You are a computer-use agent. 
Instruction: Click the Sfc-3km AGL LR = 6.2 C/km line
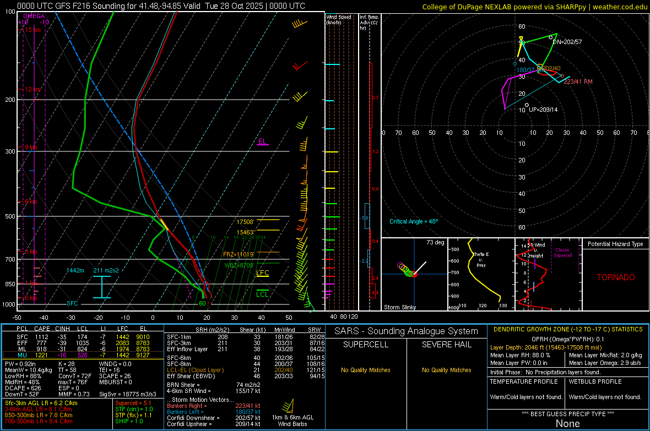pos(41,403)
